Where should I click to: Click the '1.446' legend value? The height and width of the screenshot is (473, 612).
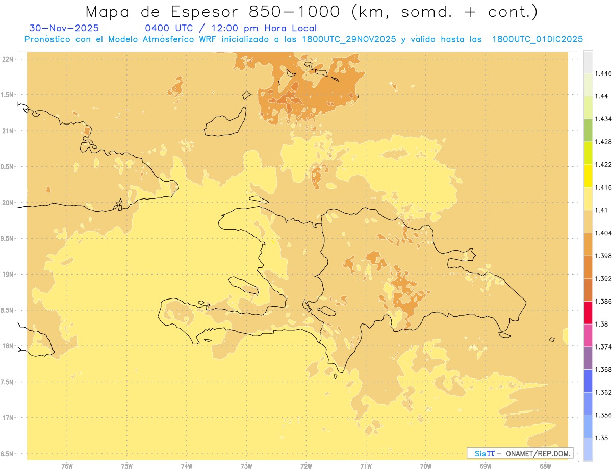point(604,73)
